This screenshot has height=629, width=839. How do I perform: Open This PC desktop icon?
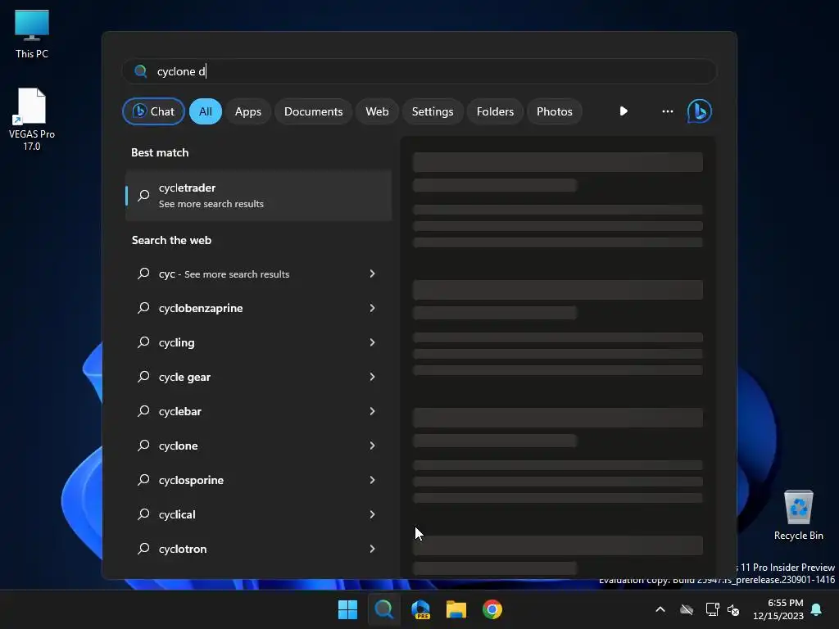coord(32,34)
